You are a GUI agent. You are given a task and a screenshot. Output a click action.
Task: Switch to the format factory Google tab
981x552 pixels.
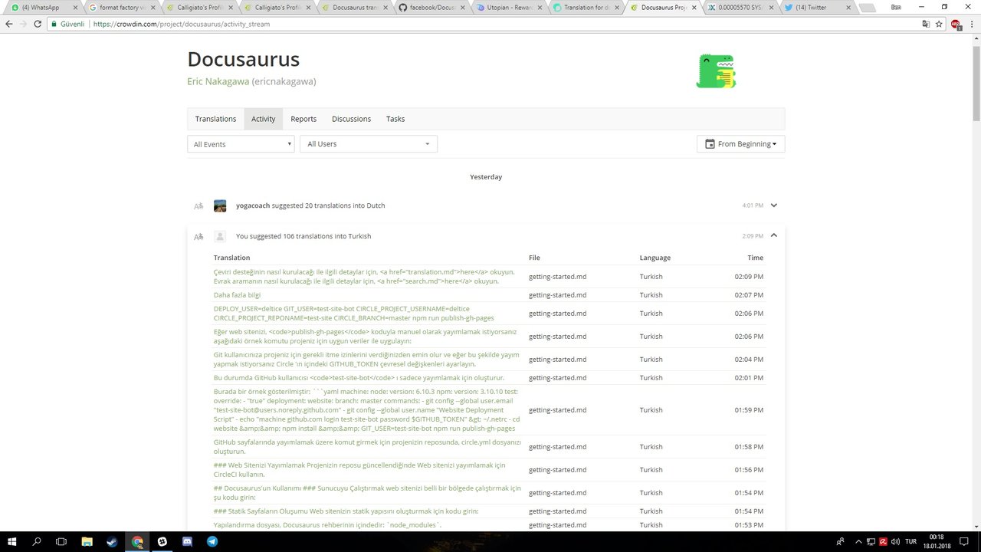pos(120,8)
